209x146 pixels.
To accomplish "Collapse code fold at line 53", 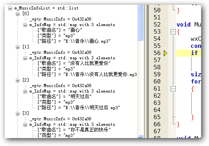I will pos(173,32).
